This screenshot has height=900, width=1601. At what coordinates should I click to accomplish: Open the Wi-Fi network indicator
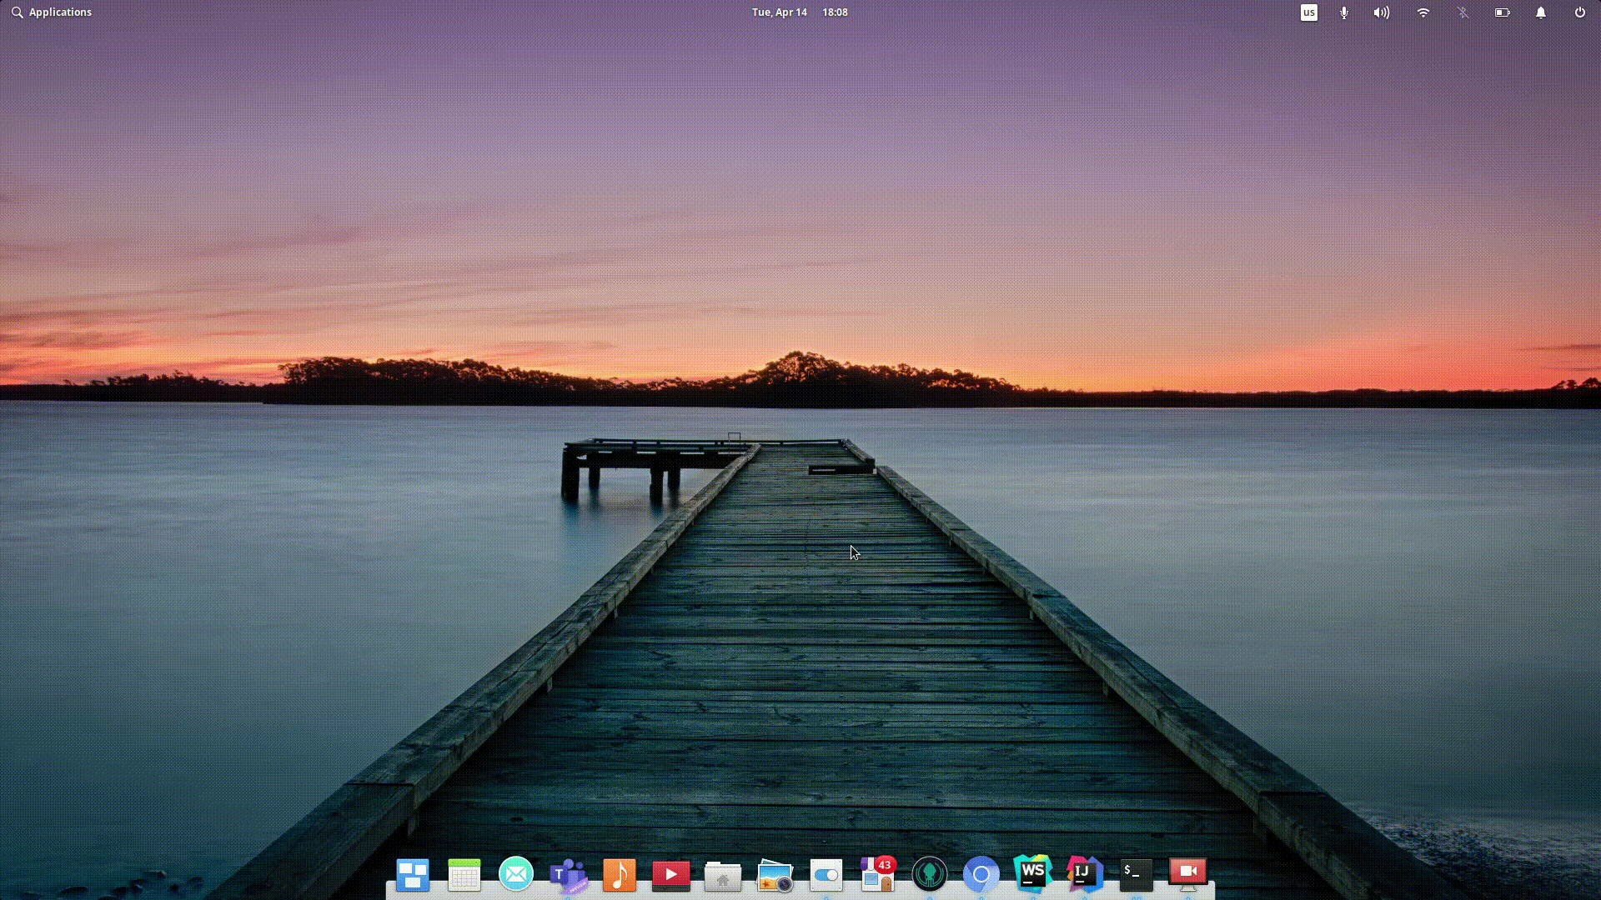coord(1423,12)
